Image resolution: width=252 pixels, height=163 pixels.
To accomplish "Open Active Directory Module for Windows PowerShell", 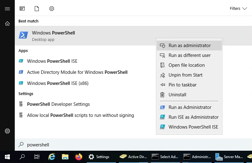I will coord(77,72).
